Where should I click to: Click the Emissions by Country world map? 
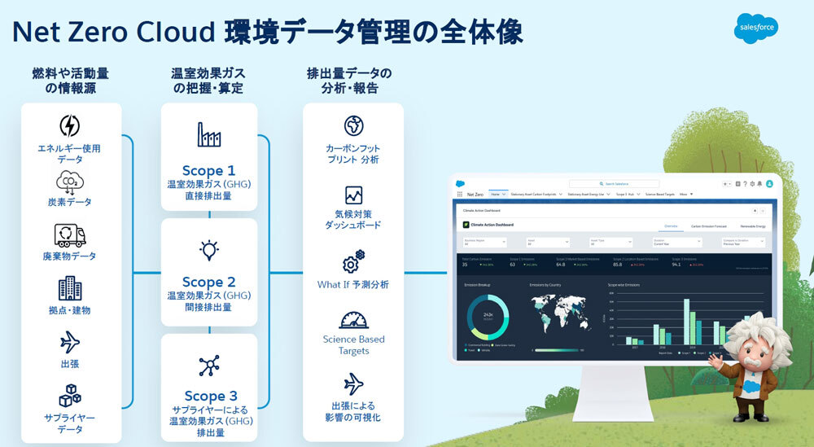[x=561, y=314]
